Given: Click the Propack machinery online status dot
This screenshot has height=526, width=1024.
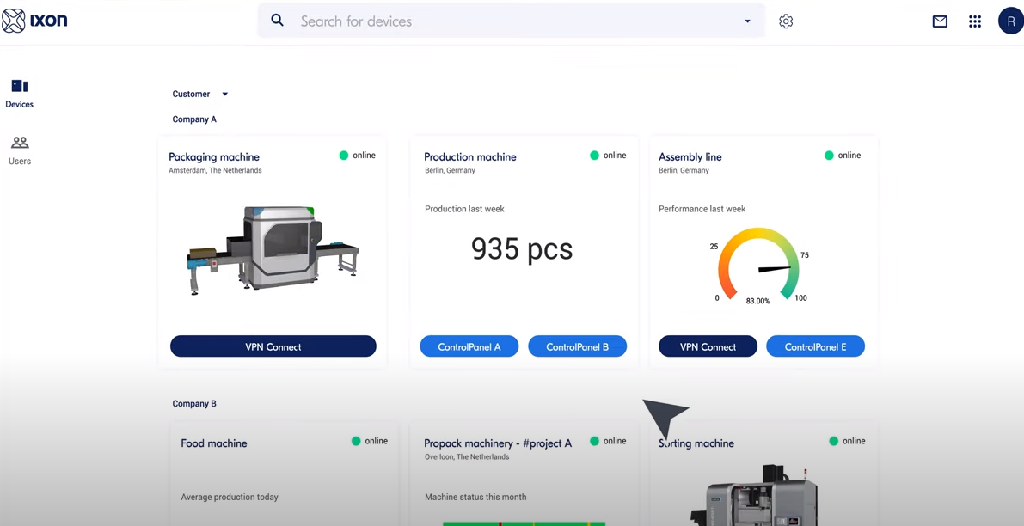Looking at the screenshot, I should 594,441.
